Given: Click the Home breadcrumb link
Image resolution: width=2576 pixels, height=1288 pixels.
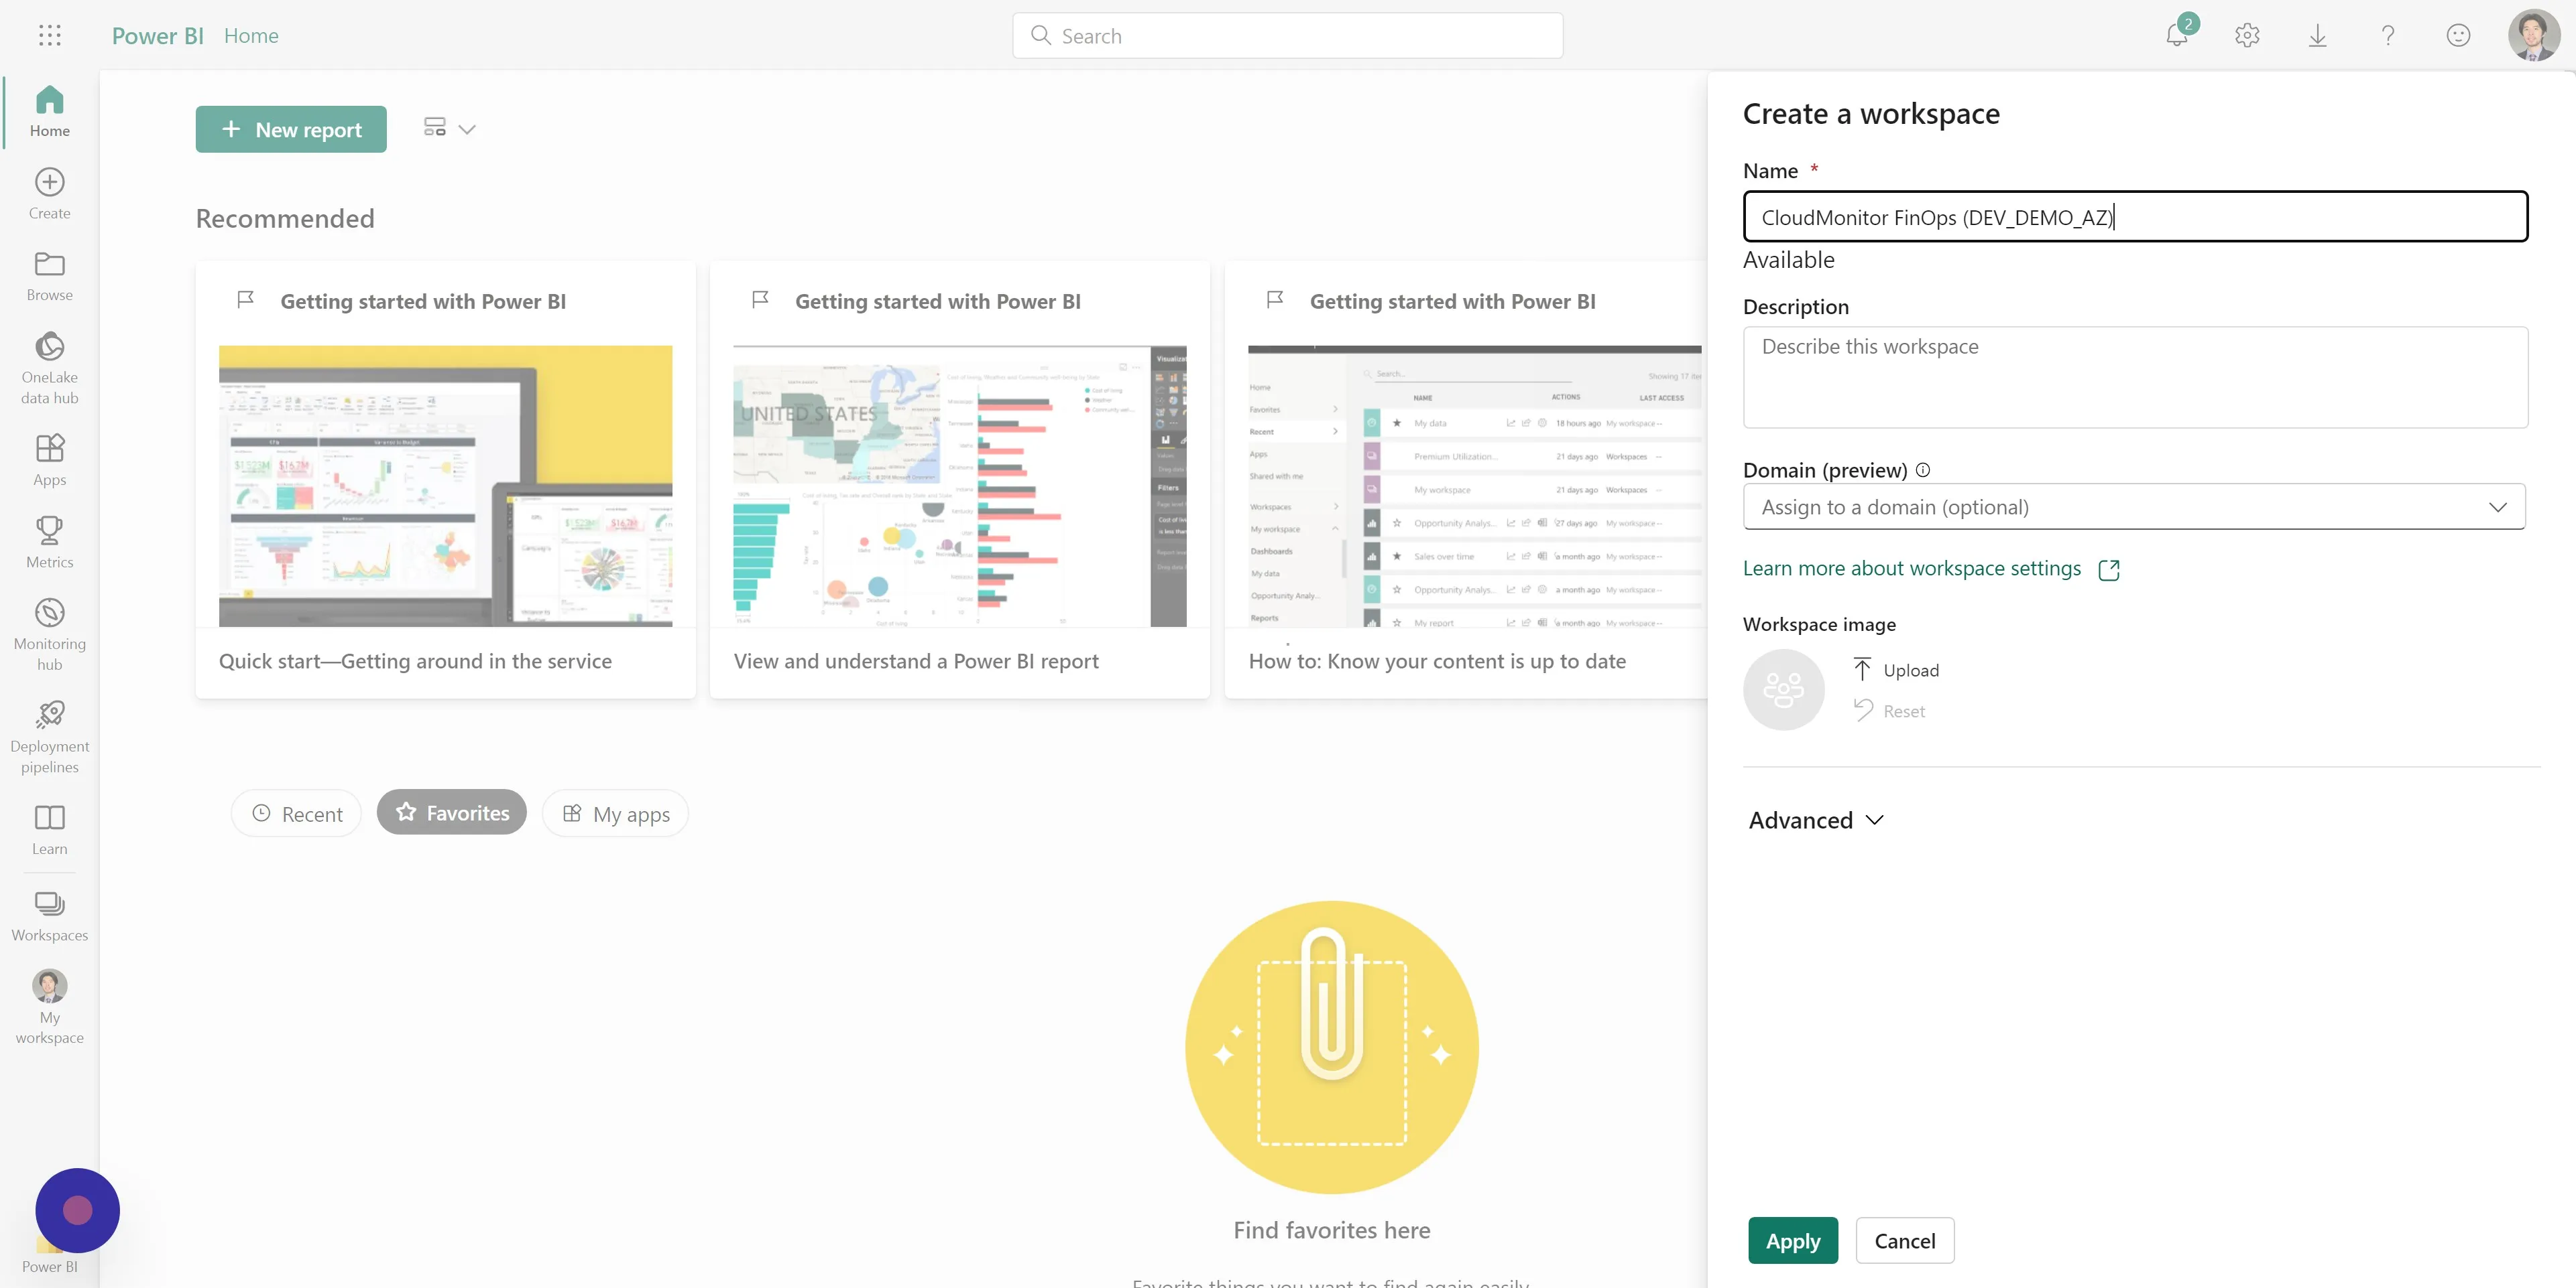Looking at the screenshot, I should click(x=251, y=36).
